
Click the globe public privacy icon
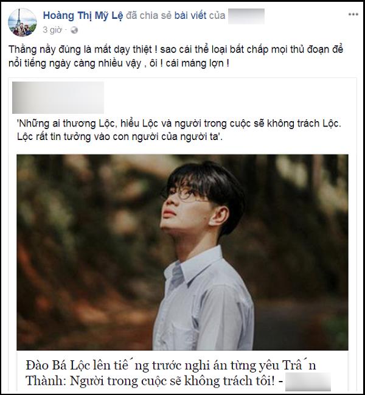point(74,30)
